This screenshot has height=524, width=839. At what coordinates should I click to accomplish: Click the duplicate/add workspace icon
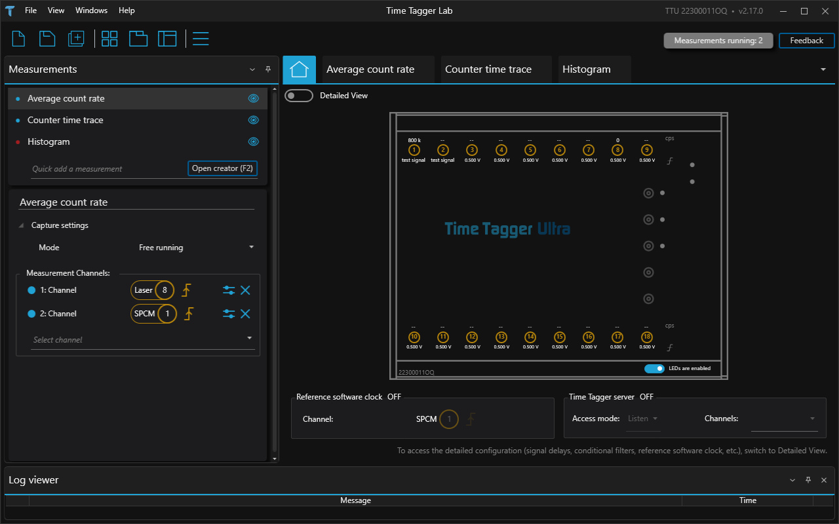[76, 39]
